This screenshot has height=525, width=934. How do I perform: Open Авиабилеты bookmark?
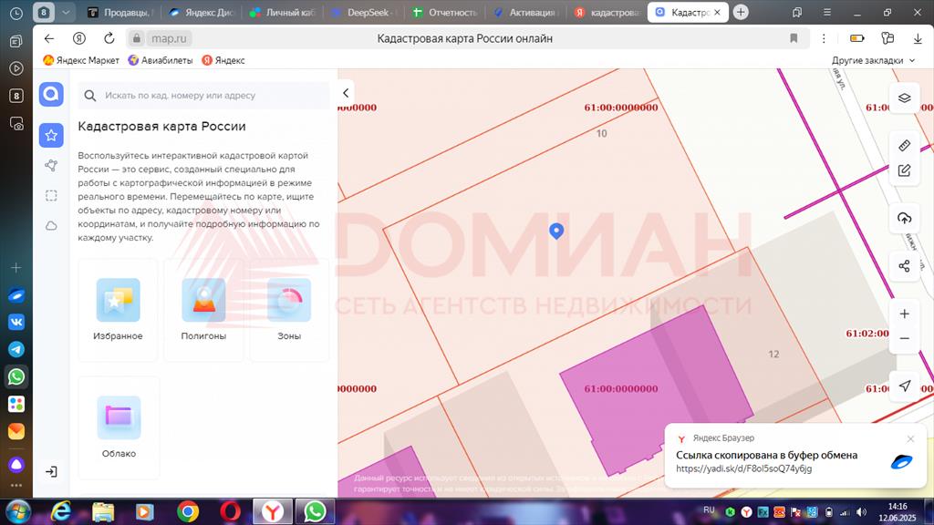161,60
